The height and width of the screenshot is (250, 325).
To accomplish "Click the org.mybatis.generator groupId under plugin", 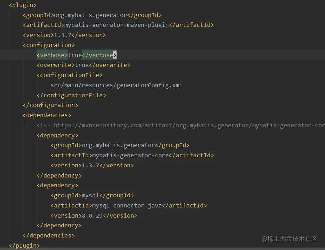I will (x=92, y=15).
